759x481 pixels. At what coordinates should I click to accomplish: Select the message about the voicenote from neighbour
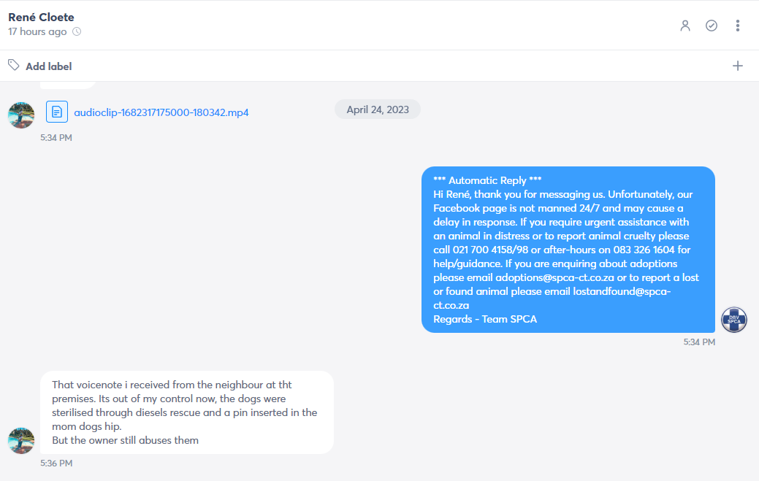tap(187, 412)
